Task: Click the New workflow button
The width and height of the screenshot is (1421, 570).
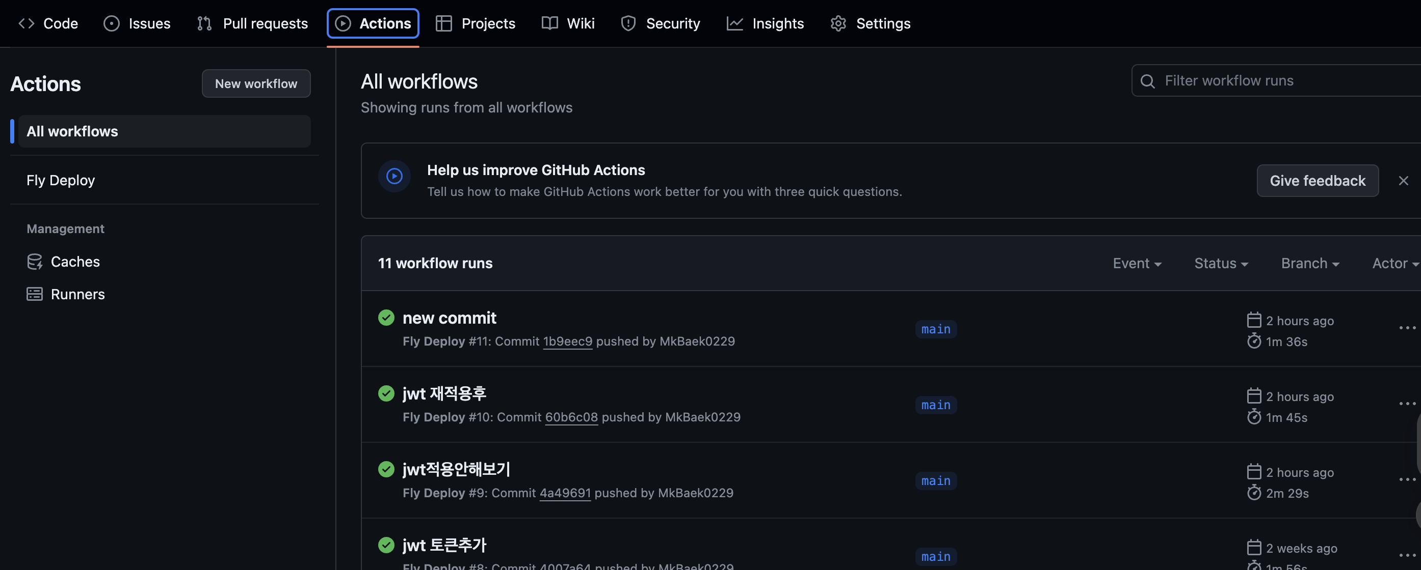Action: pyautogui.click(x=256, y=83)
